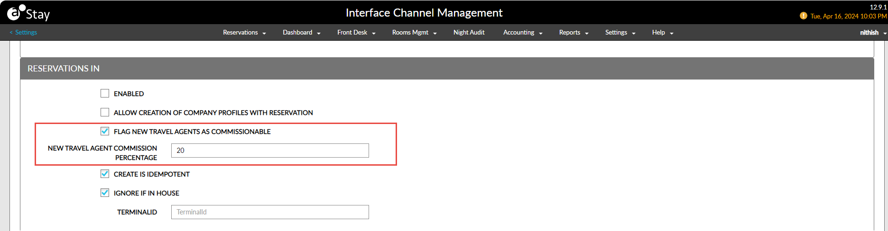
Task: Tick Allow Creation of Company Profiles checkbox
Action: pos(105,112)
